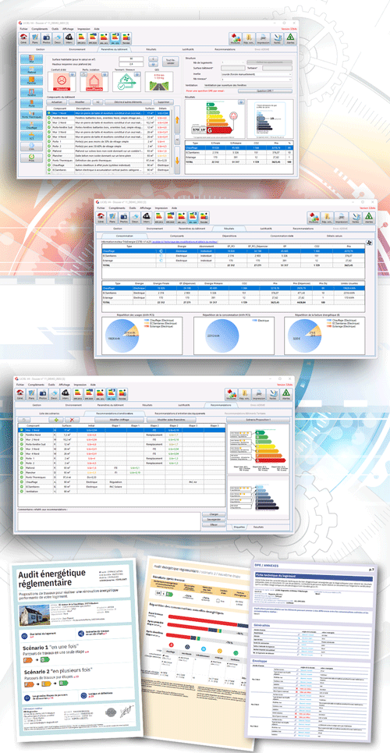This screenshot has height=753, width=390.
Task: Open Notes icon in bottom window toolbar
Action: coord(273,394)
